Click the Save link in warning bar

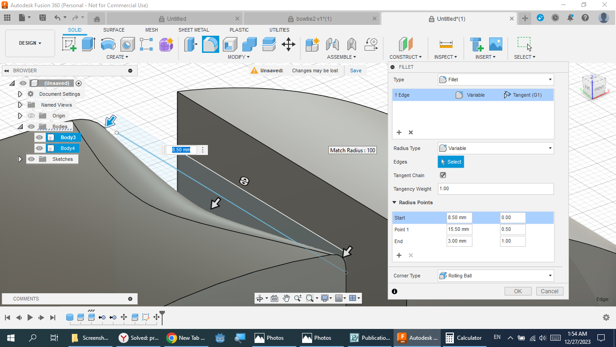pos(356,70)
